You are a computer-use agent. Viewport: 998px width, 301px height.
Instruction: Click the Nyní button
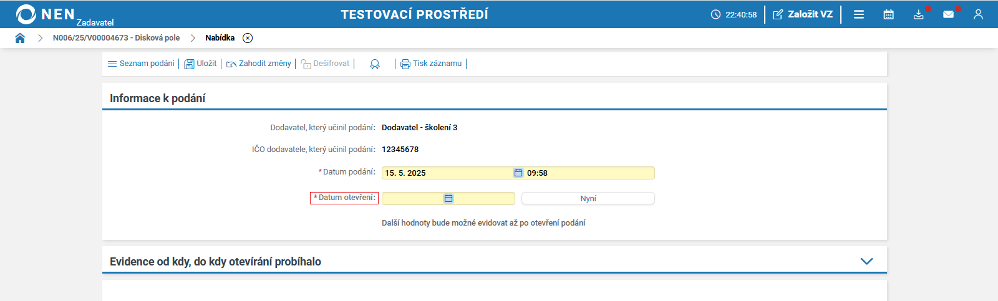coord(588,198)
